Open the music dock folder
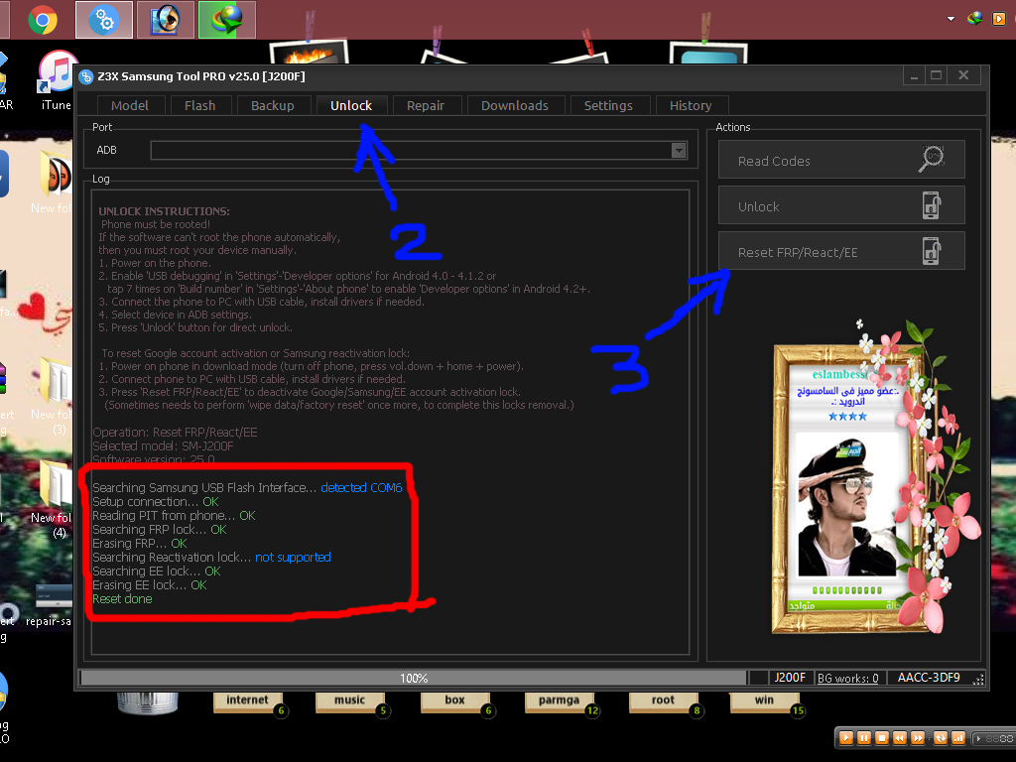Screen dimensions: 1016x762 pos(350,703)
